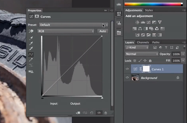Screen dimensions: 187x123
Task: Open the Kind layer filter dropdown
Action: pos(137,47)
